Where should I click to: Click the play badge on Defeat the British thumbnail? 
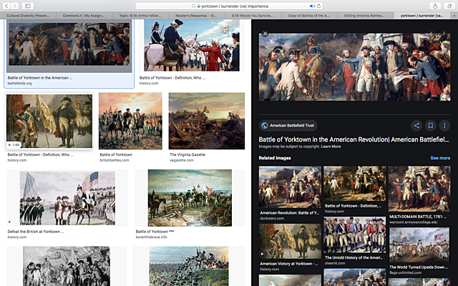[x=9, y=222]
